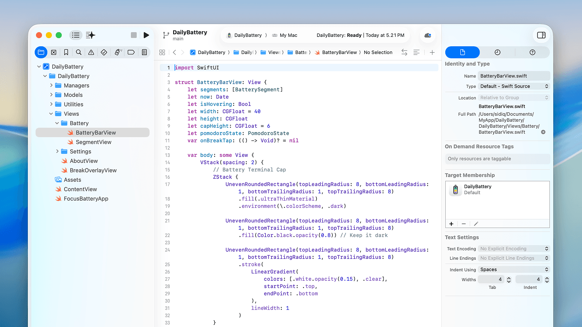Click the Stop build button
The width and height of the screenshot is (582, 327).
point(134,35)
